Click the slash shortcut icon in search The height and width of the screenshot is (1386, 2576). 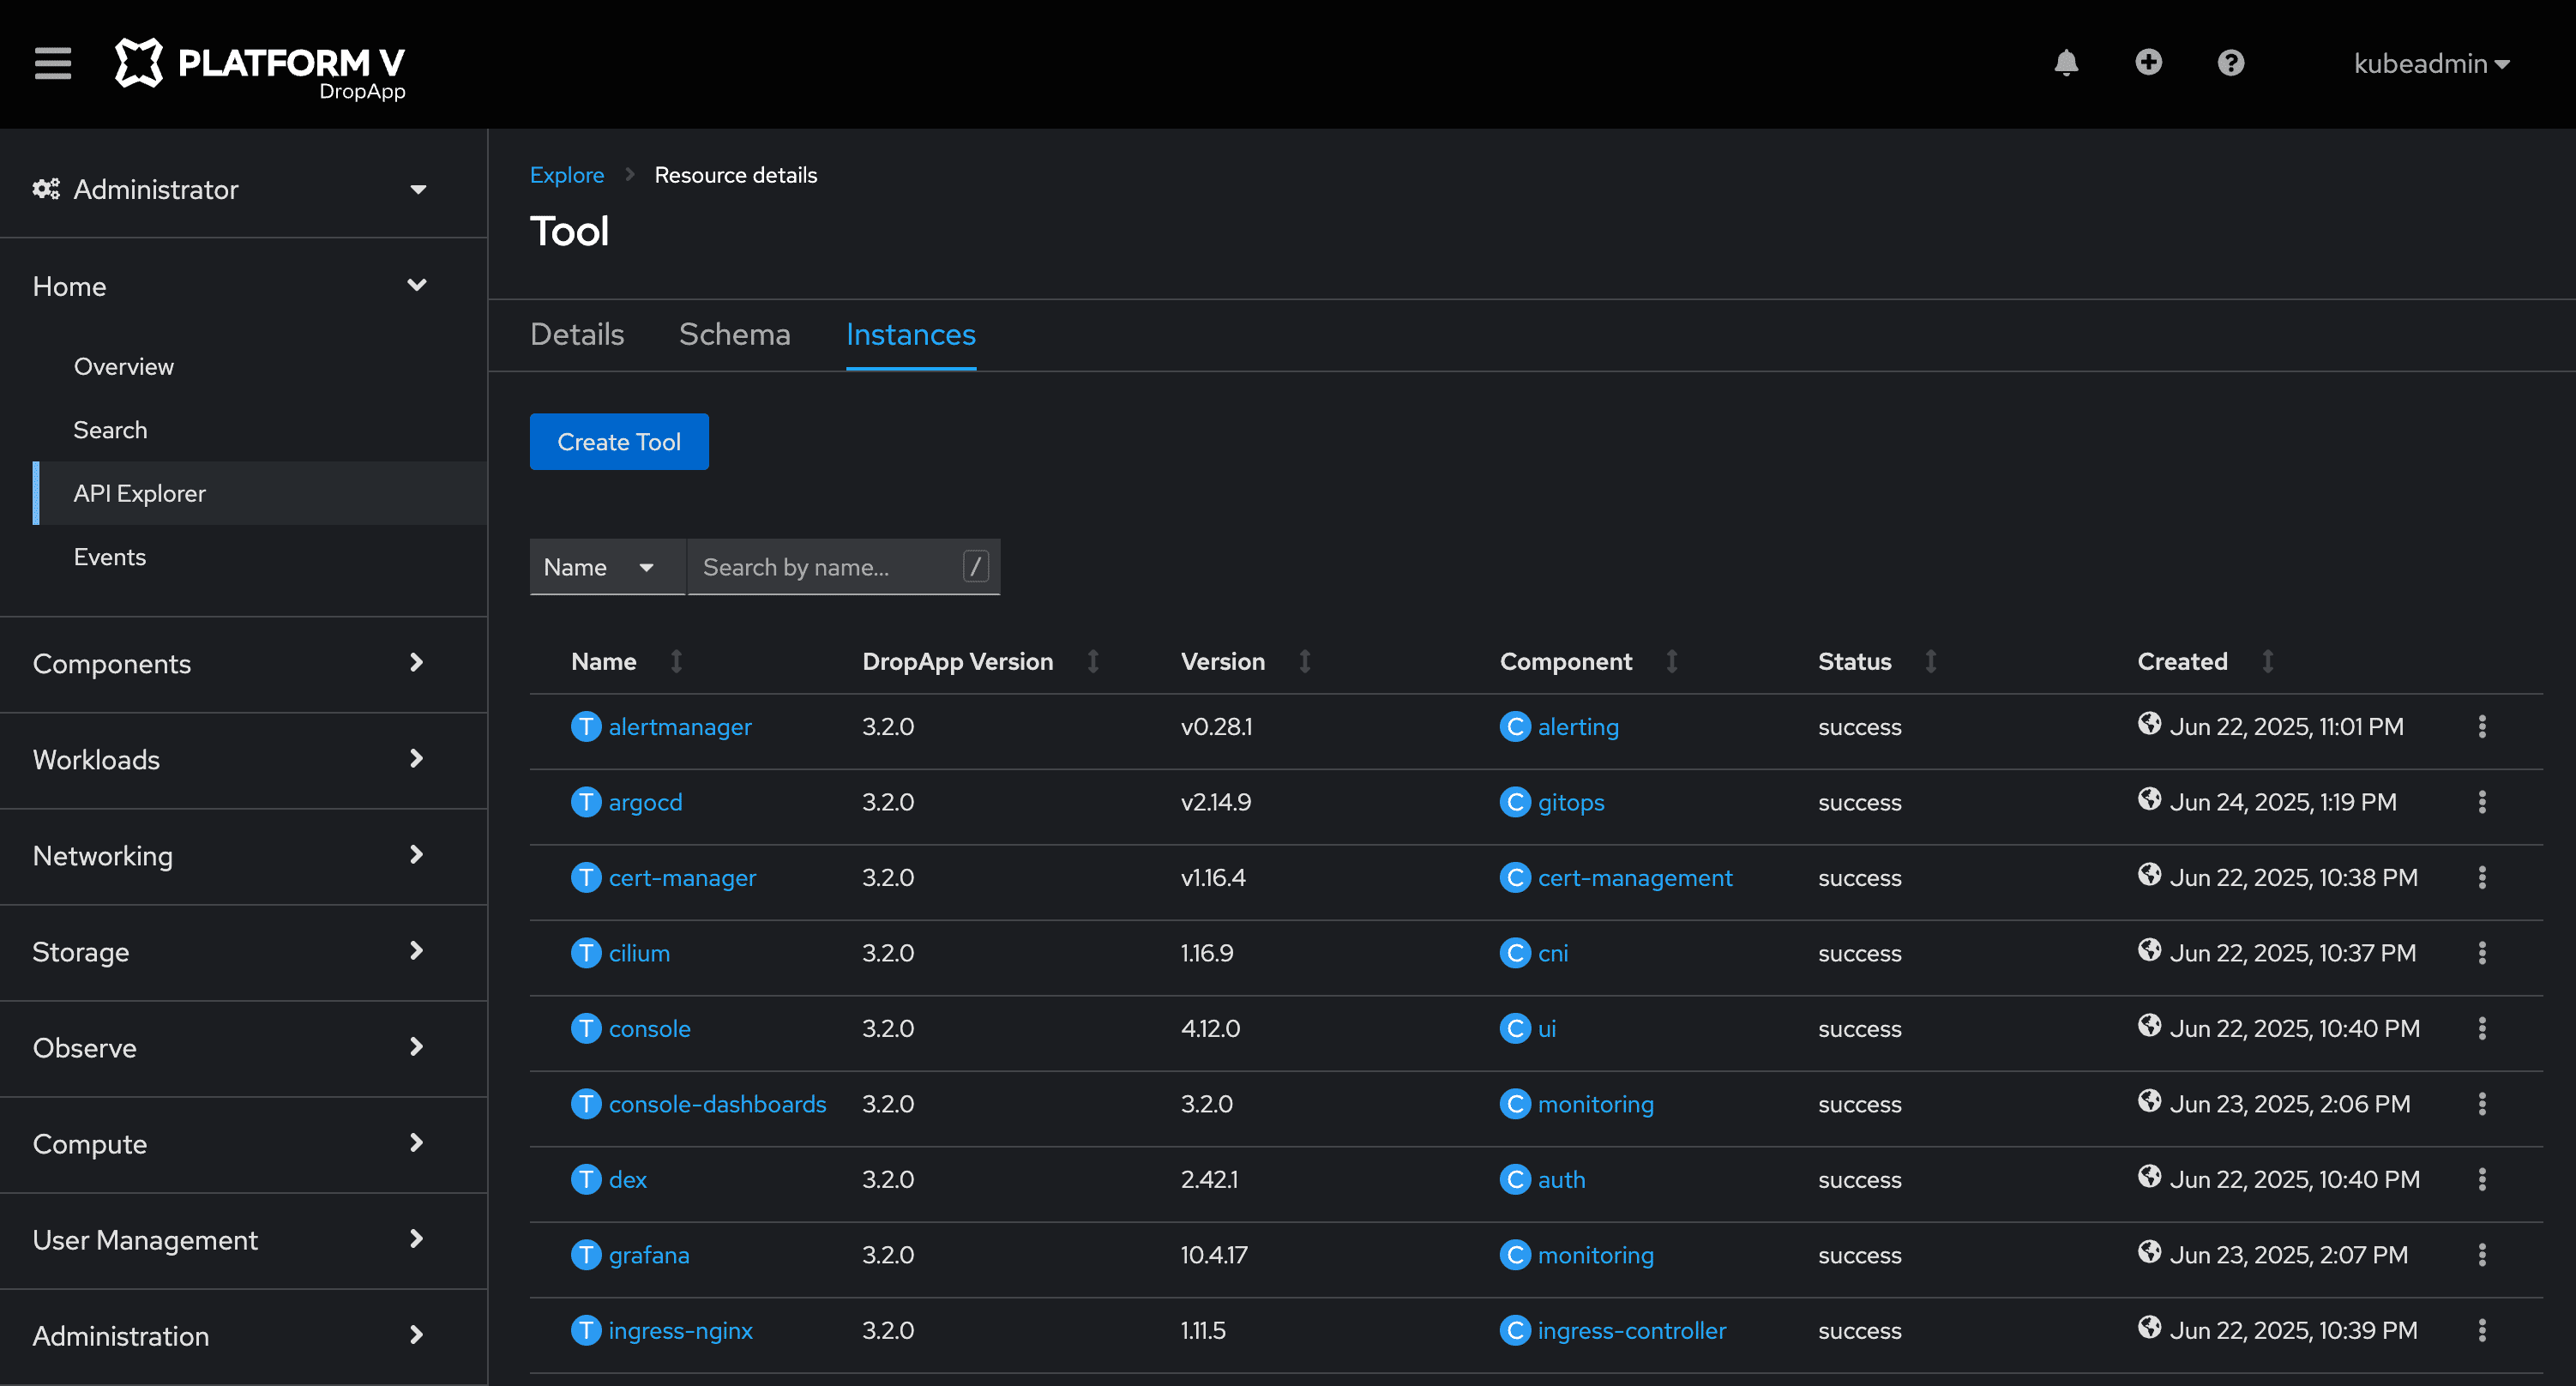[976, 567]
